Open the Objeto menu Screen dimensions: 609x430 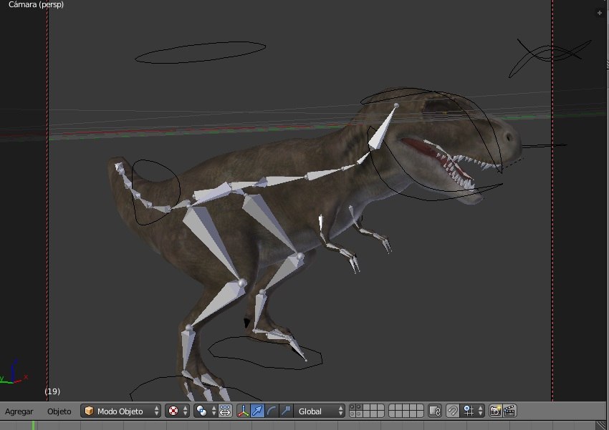pos(59,411)
